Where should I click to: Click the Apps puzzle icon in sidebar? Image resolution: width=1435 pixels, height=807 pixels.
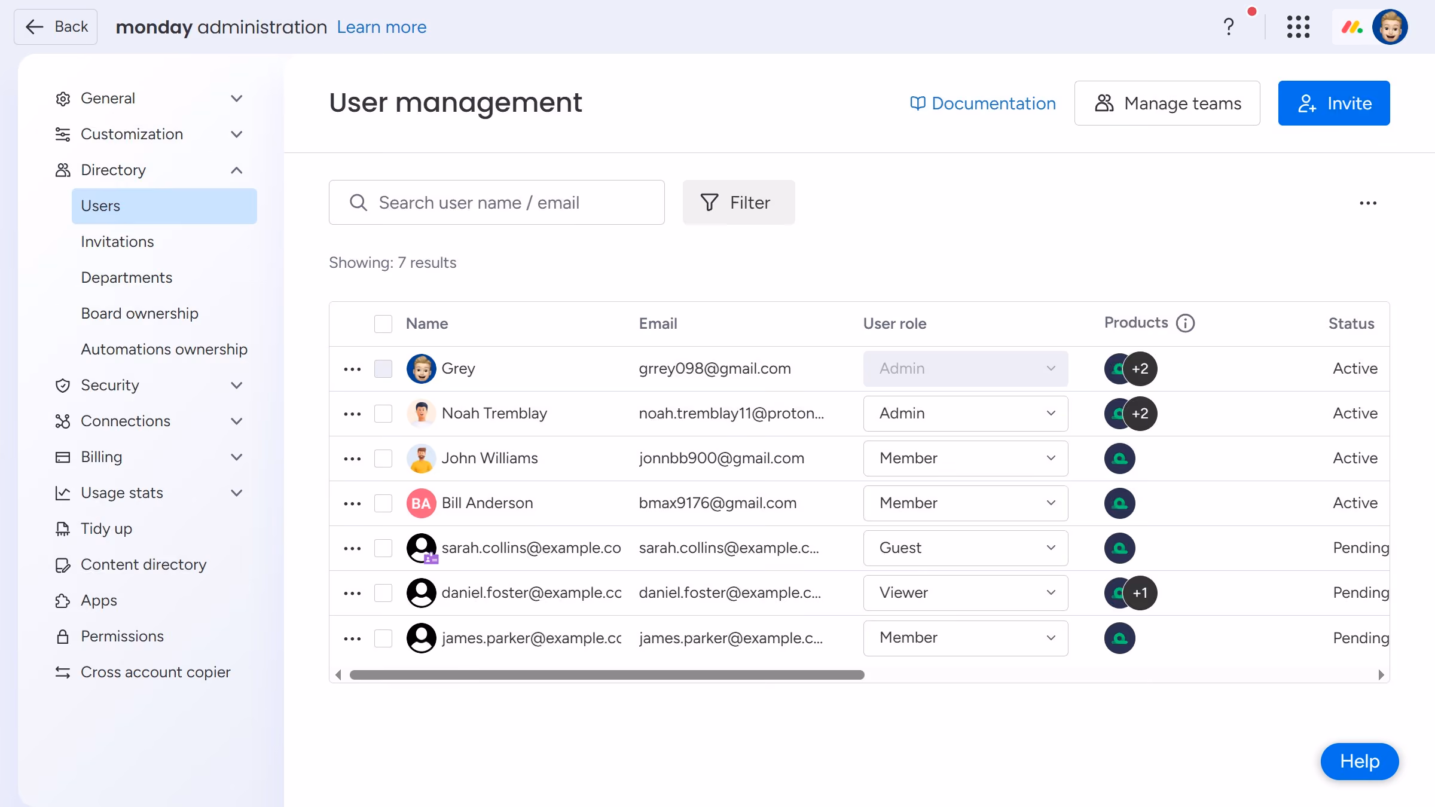pos(62,601)
